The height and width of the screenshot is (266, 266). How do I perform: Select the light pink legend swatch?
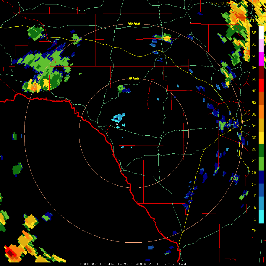(261, 46)
